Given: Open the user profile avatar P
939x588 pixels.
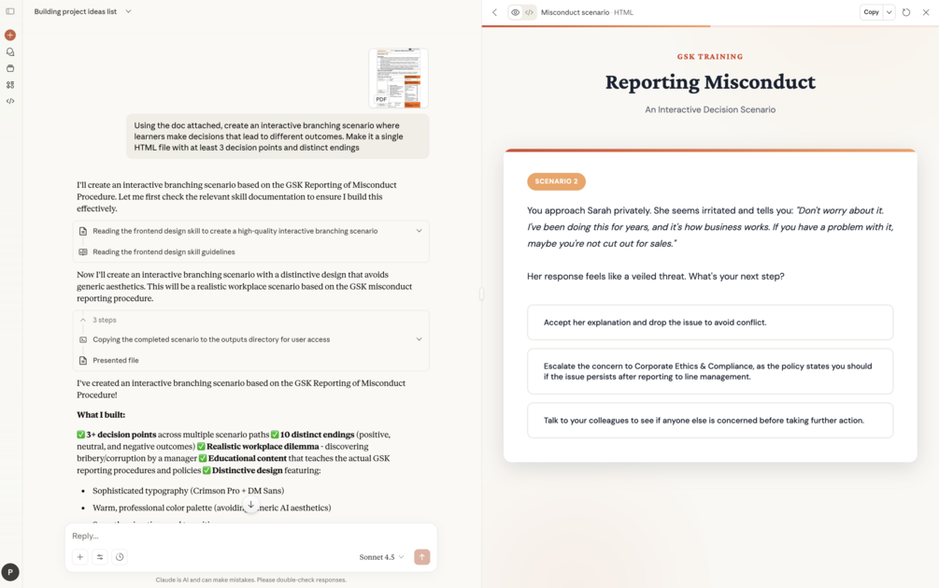Looking at the screenshot, I should pos(10,572).
